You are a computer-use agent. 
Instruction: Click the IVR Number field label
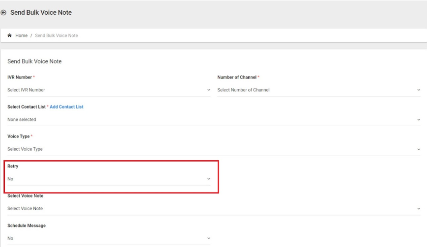click(x=20, y=77)
